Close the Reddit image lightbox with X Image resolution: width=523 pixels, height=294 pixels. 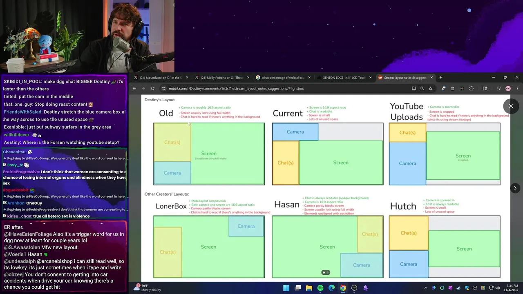tap(511, 106)
